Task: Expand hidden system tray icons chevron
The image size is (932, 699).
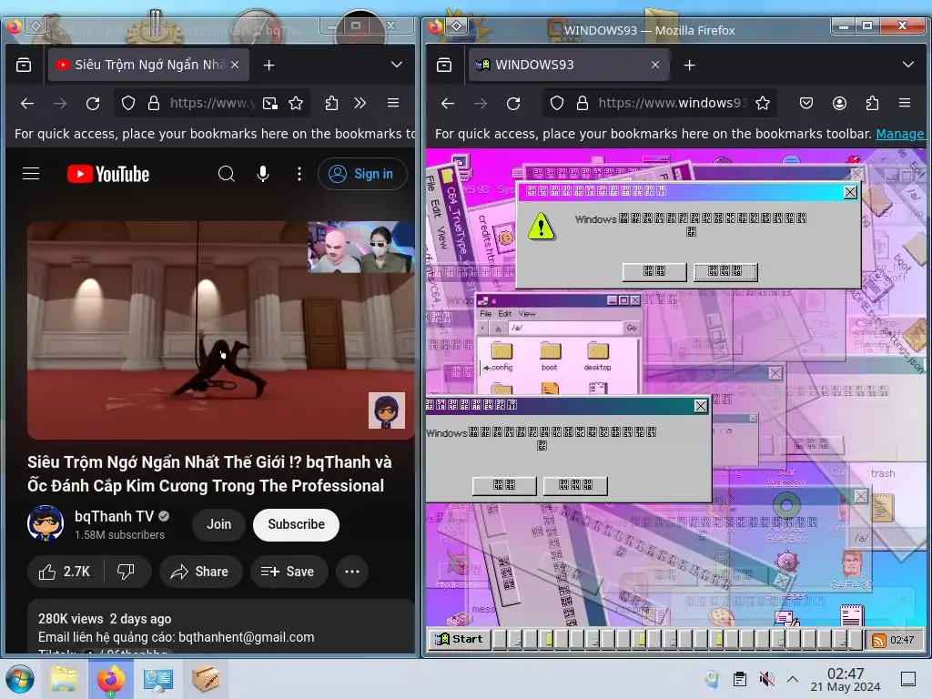Action: (793, 679)
